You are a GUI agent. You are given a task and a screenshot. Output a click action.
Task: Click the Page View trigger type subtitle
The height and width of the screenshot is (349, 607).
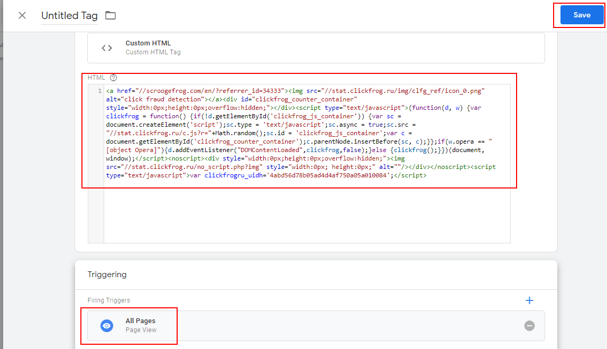click(x=141, y=330)
